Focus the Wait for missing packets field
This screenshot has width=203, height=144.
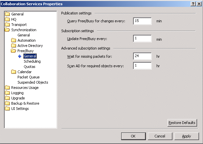(x=142, y=56)
